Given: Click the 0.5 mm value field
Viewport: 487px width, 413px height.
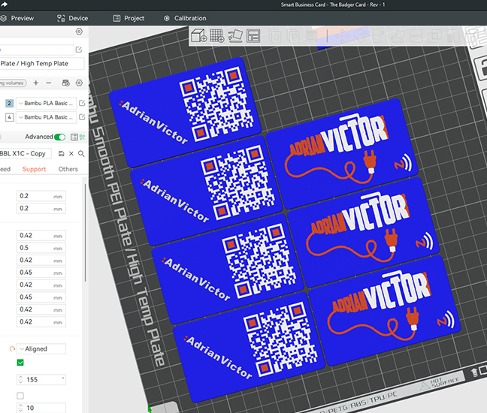Looking at the screenshot, I should [41, 248].
